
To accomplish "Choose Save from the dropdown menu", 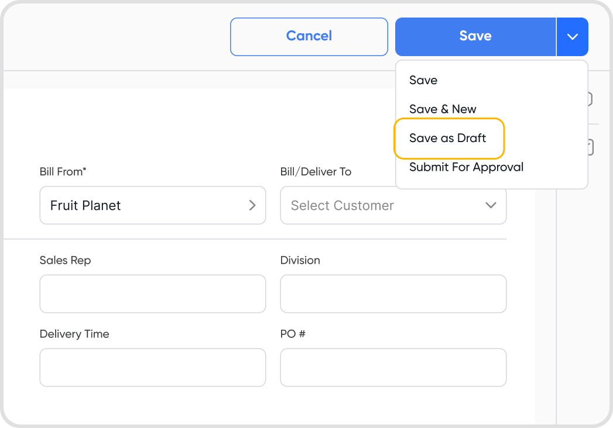I will coord(423,80).
